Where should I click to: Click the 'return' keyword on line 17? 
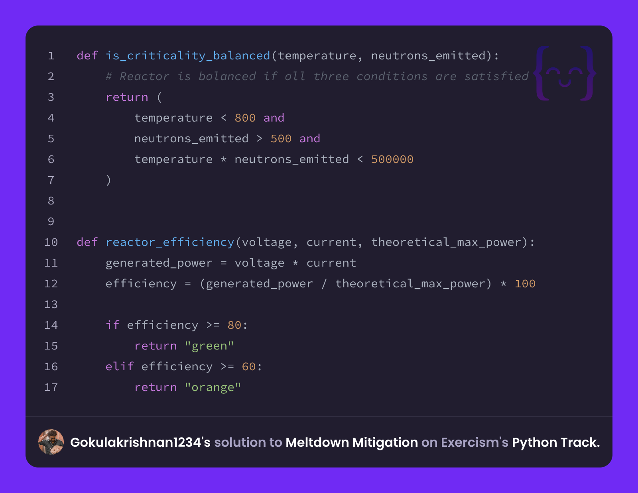[156, 387]
